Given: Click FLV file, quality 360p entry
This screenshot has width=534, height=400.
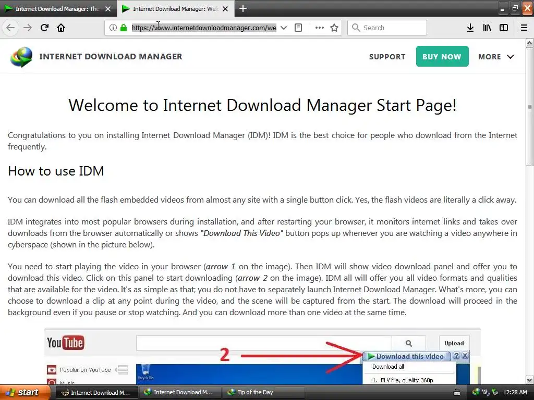Looking at the screenshot, I should pos(403,380).
